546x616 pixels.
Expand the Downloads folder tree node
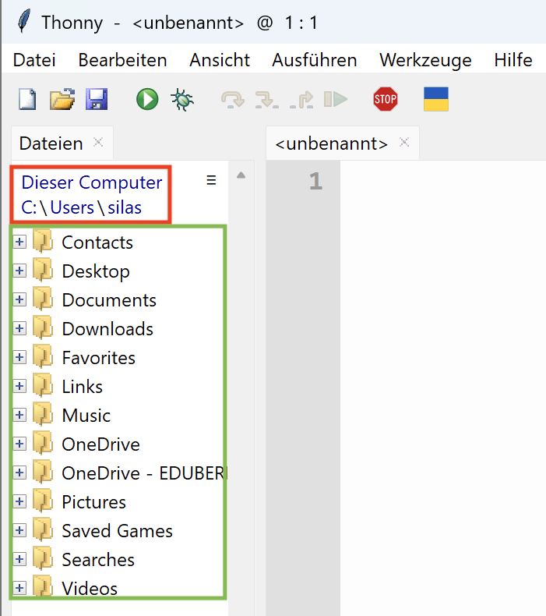pyautogui.click(x=19, y=329)
